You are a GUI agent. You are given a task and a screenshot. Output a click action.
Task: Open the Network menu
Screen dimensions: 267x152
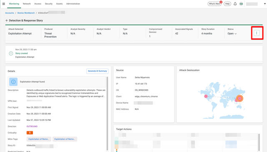tap(27, 4)
